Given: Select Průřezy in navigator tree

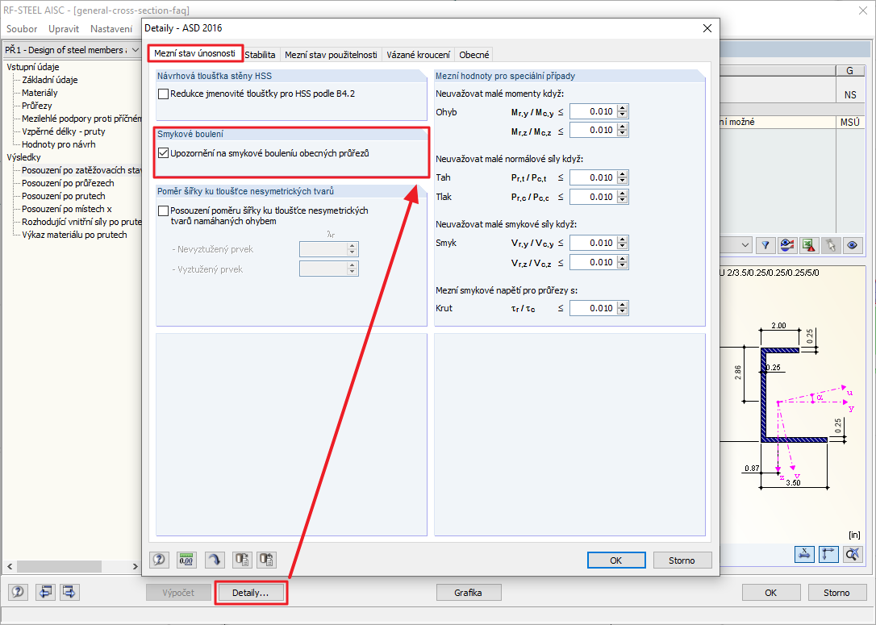Looking at the screenshot, I should point(37,106).
